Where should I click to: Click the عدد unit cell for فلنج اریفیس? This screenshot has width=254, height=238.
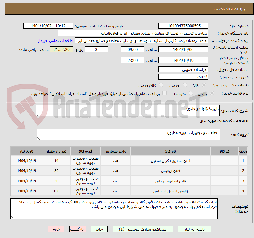(x=115, y=171)
